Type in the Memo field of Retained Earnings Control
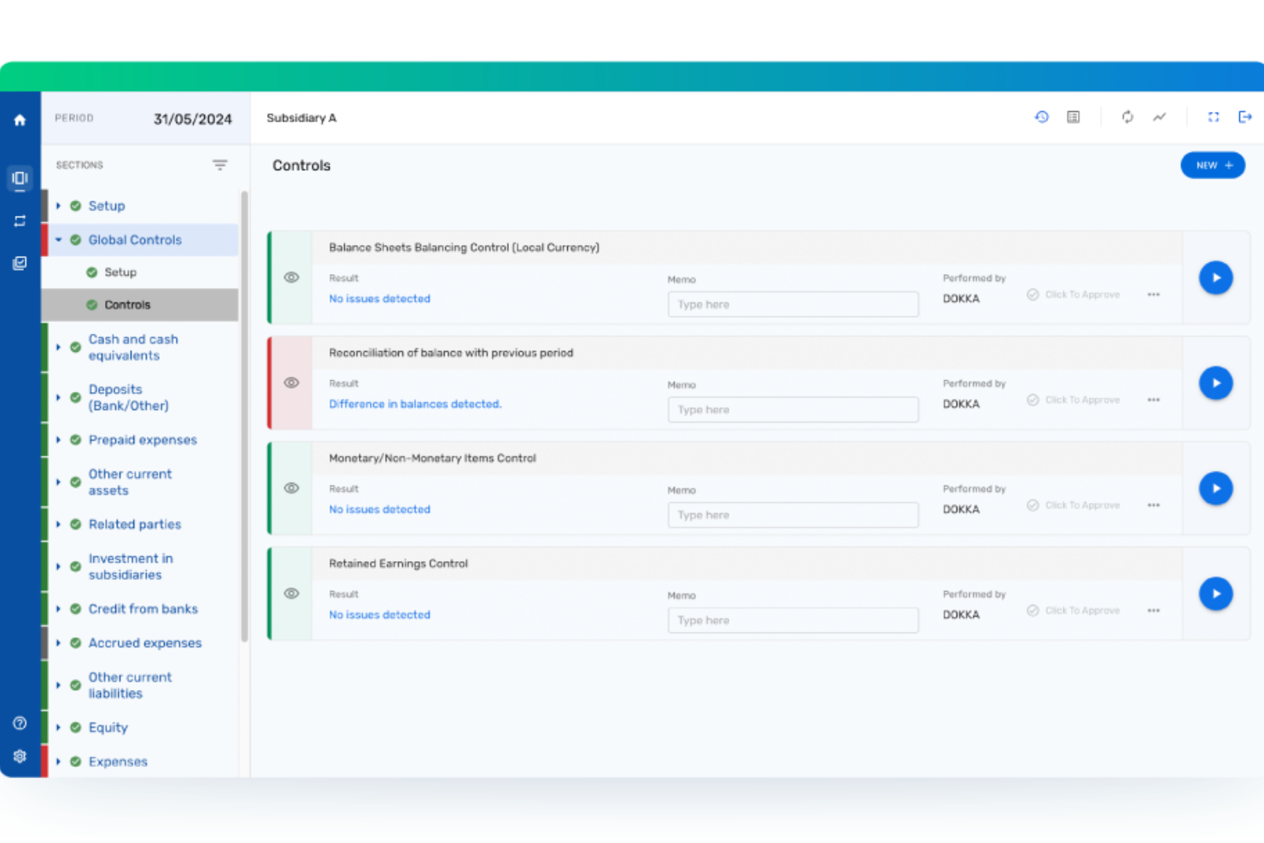This screenshot has width=1264, height=843. coord(793,619)
